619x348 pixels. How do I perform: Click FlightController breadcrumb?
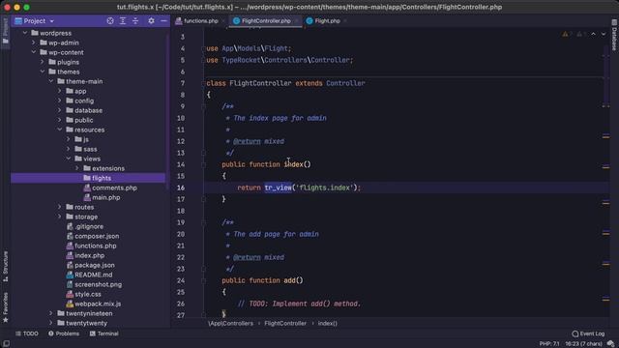pyautogui.click(x=285, y=323)
